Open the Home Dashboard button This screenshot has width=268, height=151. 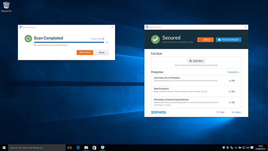click(229, 40)
